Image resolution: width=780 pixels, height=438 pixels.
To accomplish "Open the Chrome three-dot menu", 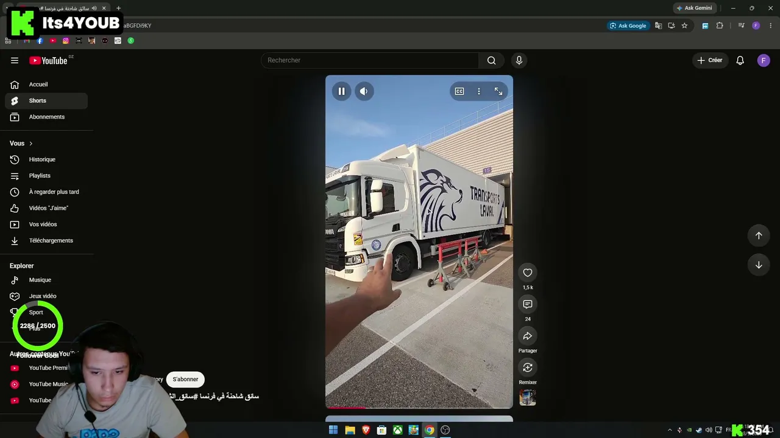I will (x=771, y=26).
